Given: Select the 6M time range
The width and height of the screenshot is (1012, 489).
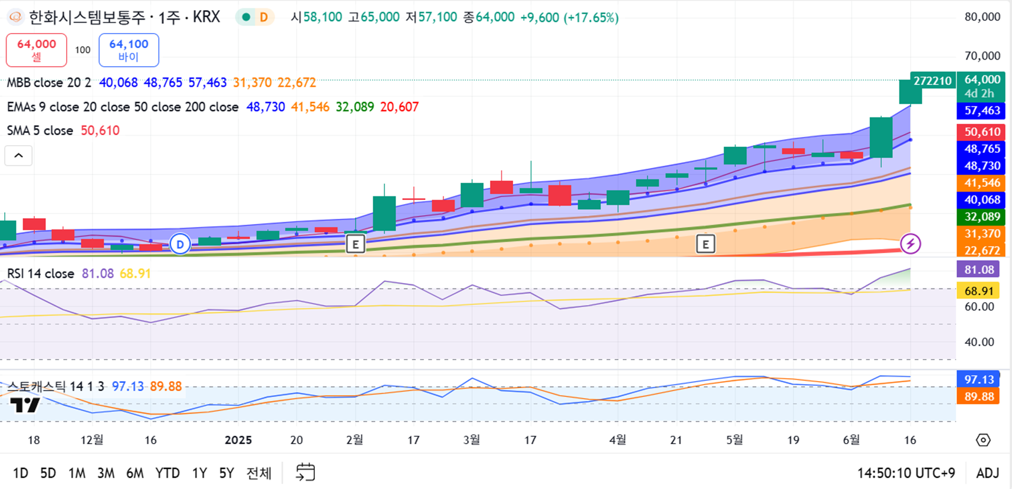Looking at the screenshot, I should click(x=134, y=473).
